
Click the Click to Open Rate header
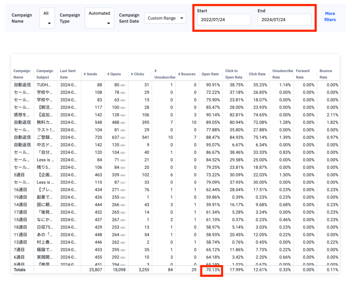[x=233, y=74]
